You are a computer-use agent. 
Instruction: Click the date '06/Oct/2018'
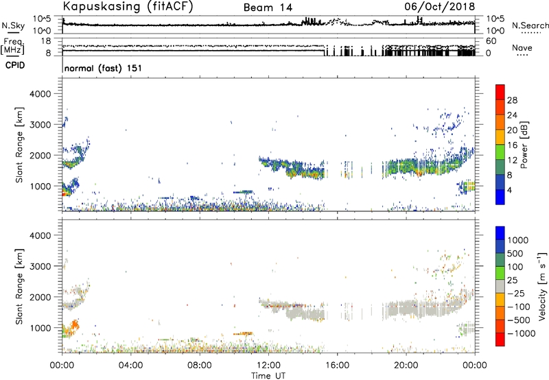point(440,7)
